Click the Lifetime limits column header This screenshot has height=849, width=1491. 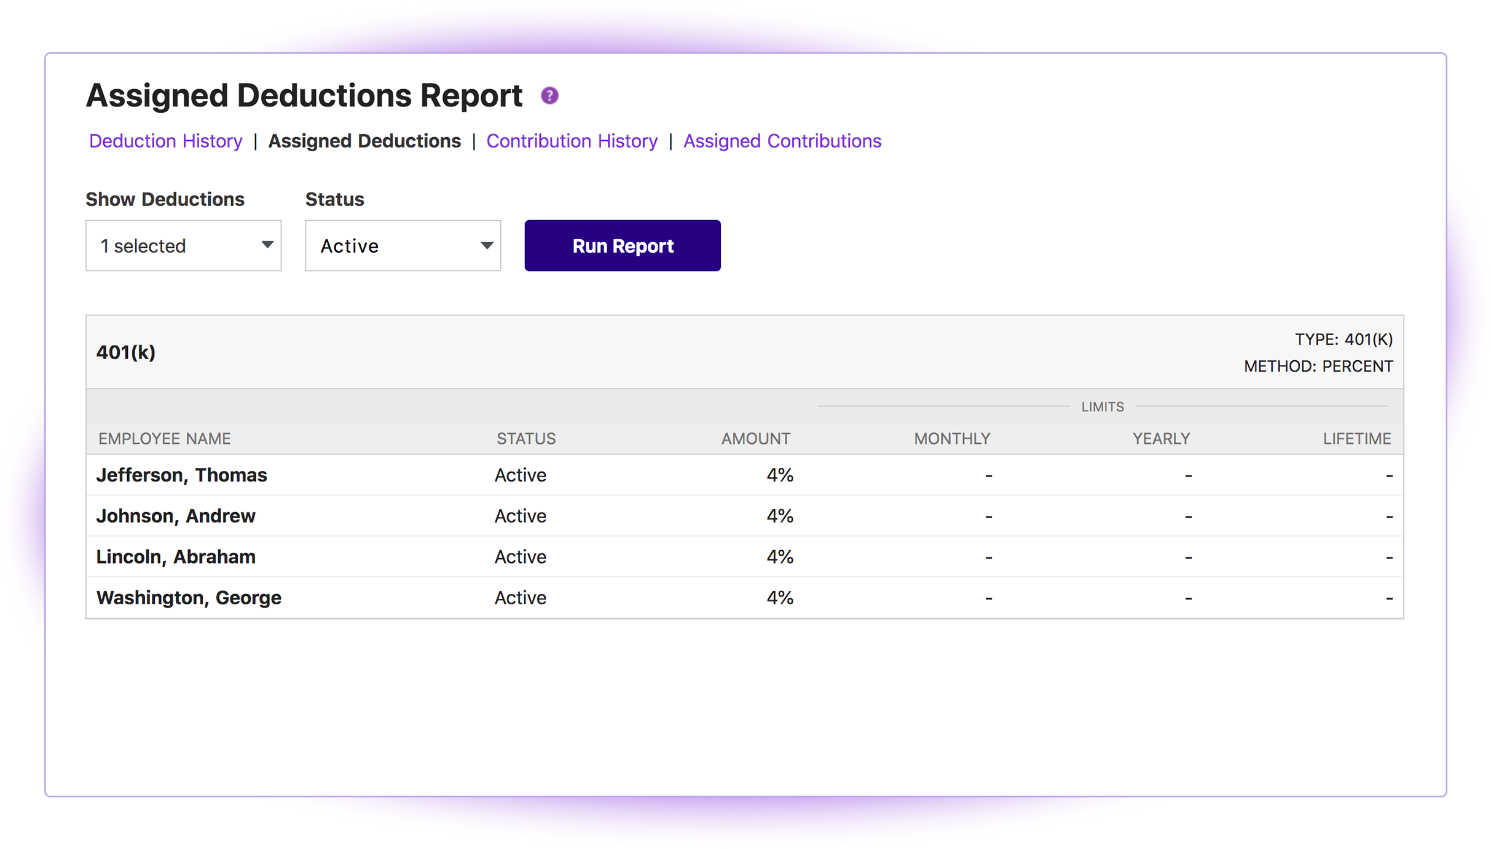coord(1357,438)
